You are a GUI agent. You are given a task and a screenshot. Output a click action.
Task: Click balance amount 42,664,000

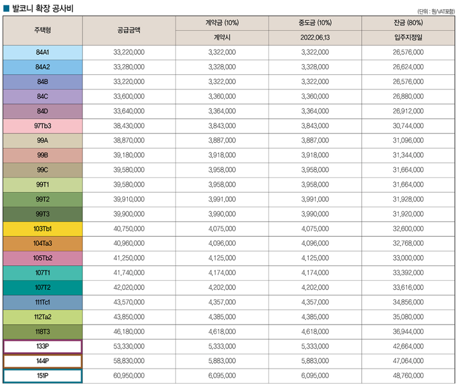coord(408,346)
